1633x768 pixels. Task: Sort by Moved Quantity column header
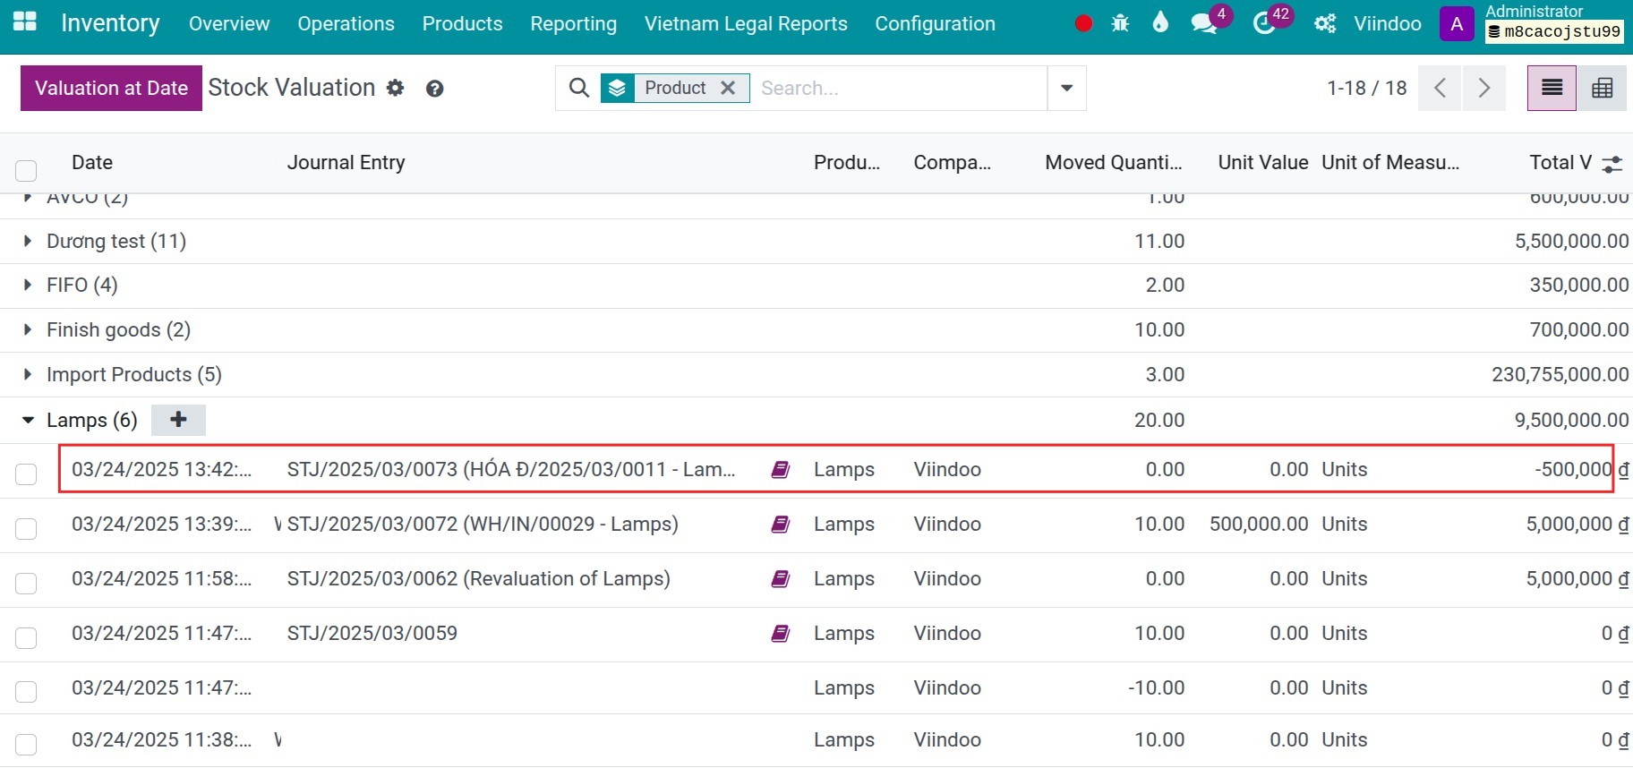(1114, 162)
